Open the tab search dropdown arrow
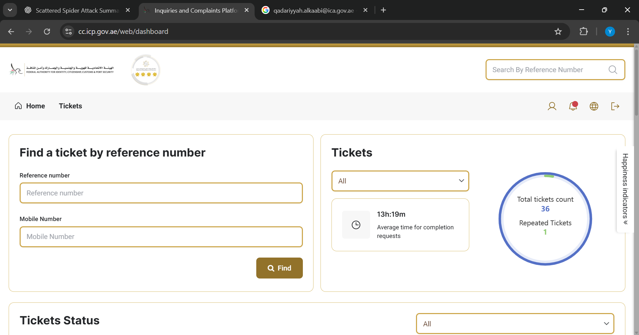Viewport: 639px width, 335px height. pyautogui.click(x=10, y=10)
